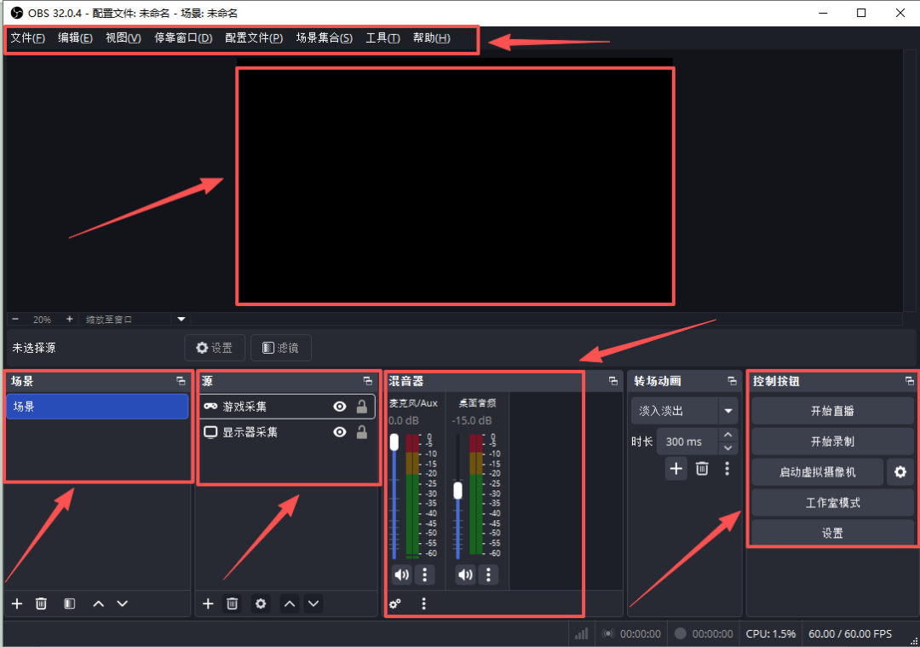Screen dimensions: 920x647
Task: Enable 工作室模式
Action: (x=831, y=502)
